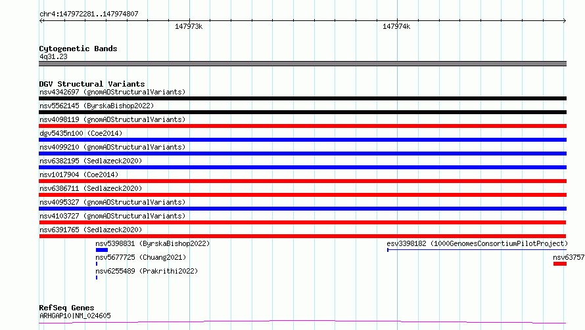Click red bar under nsv6391765
This screenshot has width=585, height=330.
(x=302, y=236)
